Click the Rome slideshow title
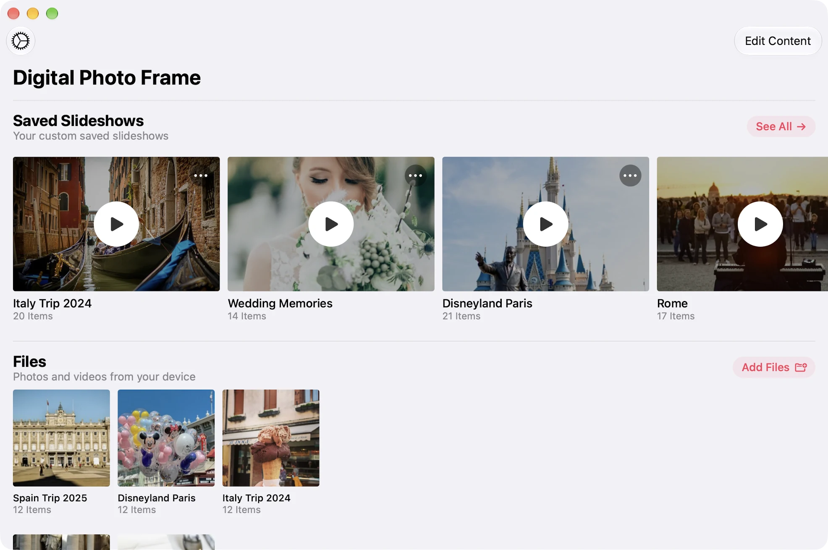Screen dimensions: 828x550 672,303
